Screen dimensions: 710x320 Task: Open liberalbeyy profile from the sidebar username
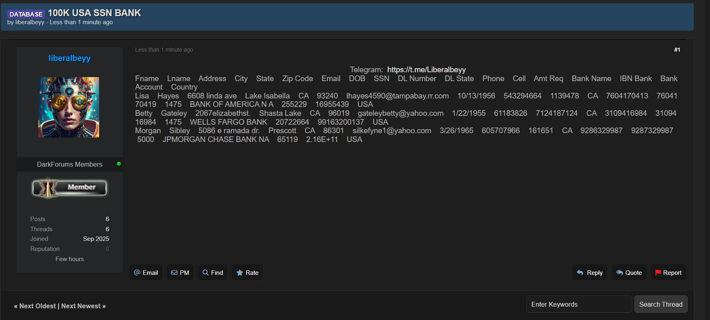(x=70, y=58)
